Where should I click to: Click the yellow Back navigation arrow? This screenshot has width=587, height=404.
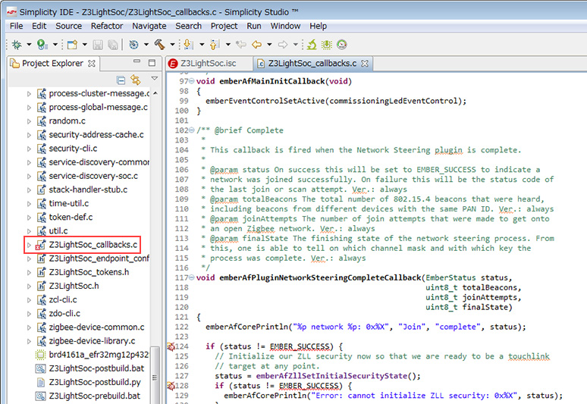point(256,45)
